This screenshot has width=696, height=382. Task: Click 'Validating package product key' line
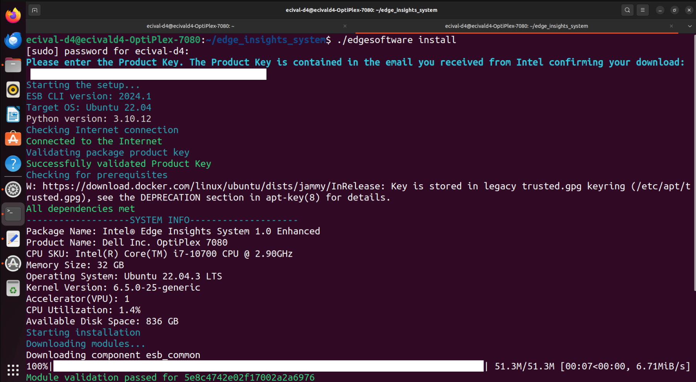coord(108,153)
